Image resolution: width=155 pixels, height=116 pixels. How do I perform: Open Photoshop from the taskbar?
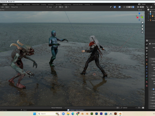97,114
